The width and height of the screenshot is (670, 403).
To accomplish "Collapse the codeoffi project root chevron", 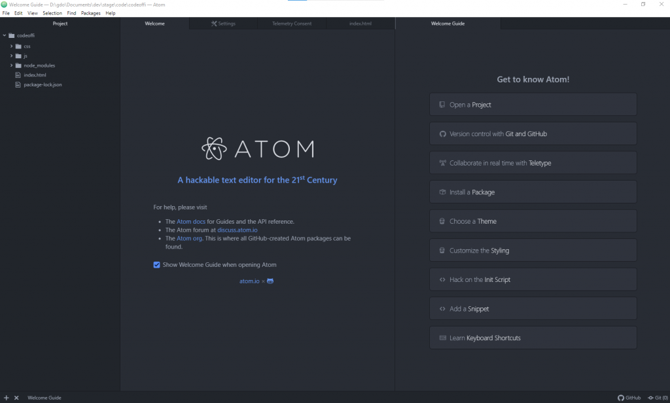I will [5, 35].
